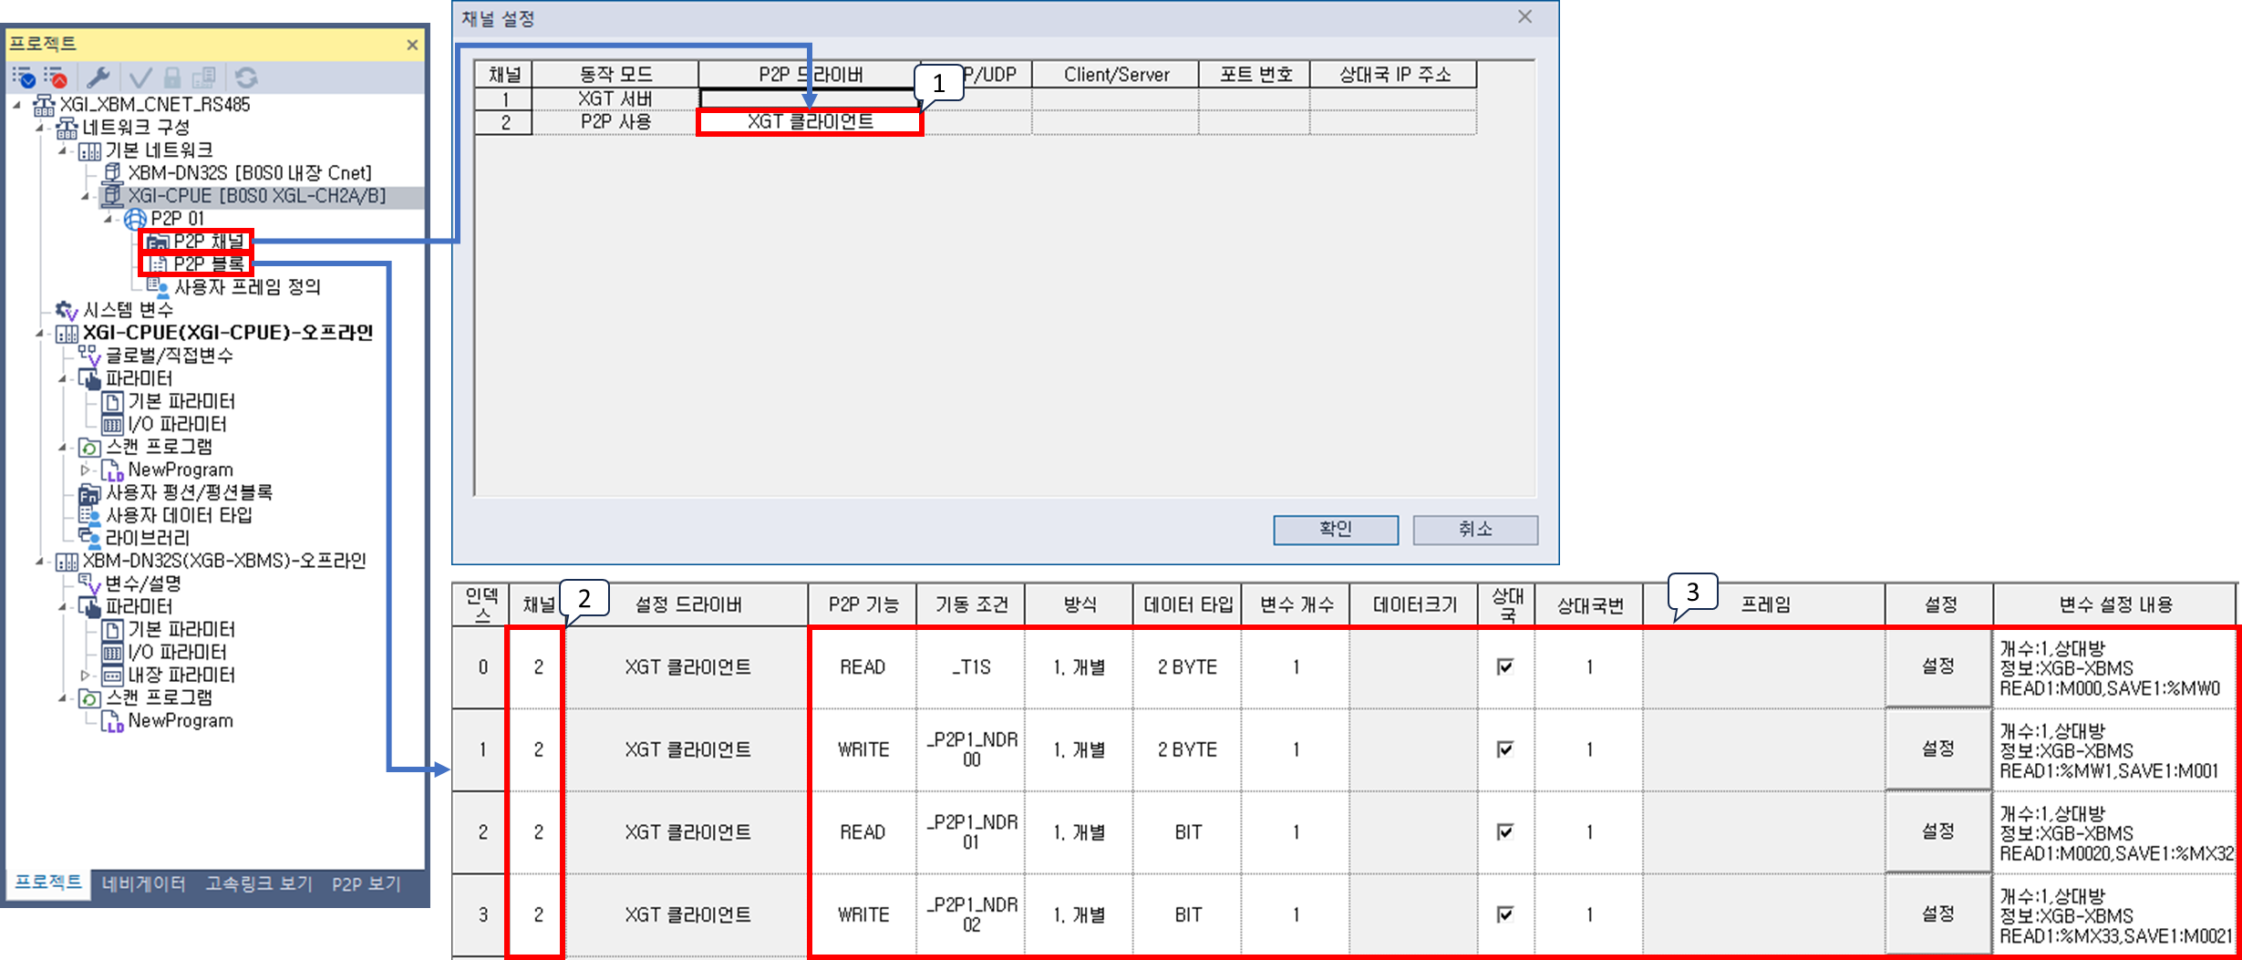
Task: Toggle 상대국 checkbox on index 0 row
Action: (1506, 666)
